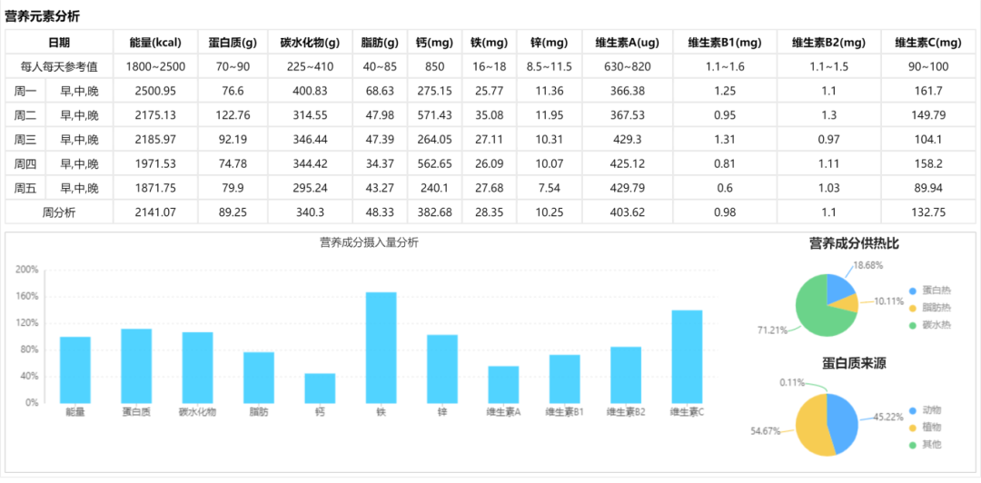Click the 营养成分供热比 heading
Image resolution: width=981 pixels, height=483 pixels.
coord(854,244)
